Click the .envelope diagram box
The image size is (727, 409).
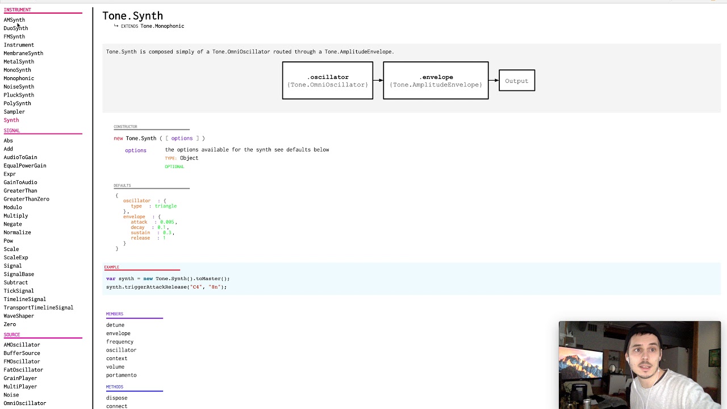tap(436, 81)
